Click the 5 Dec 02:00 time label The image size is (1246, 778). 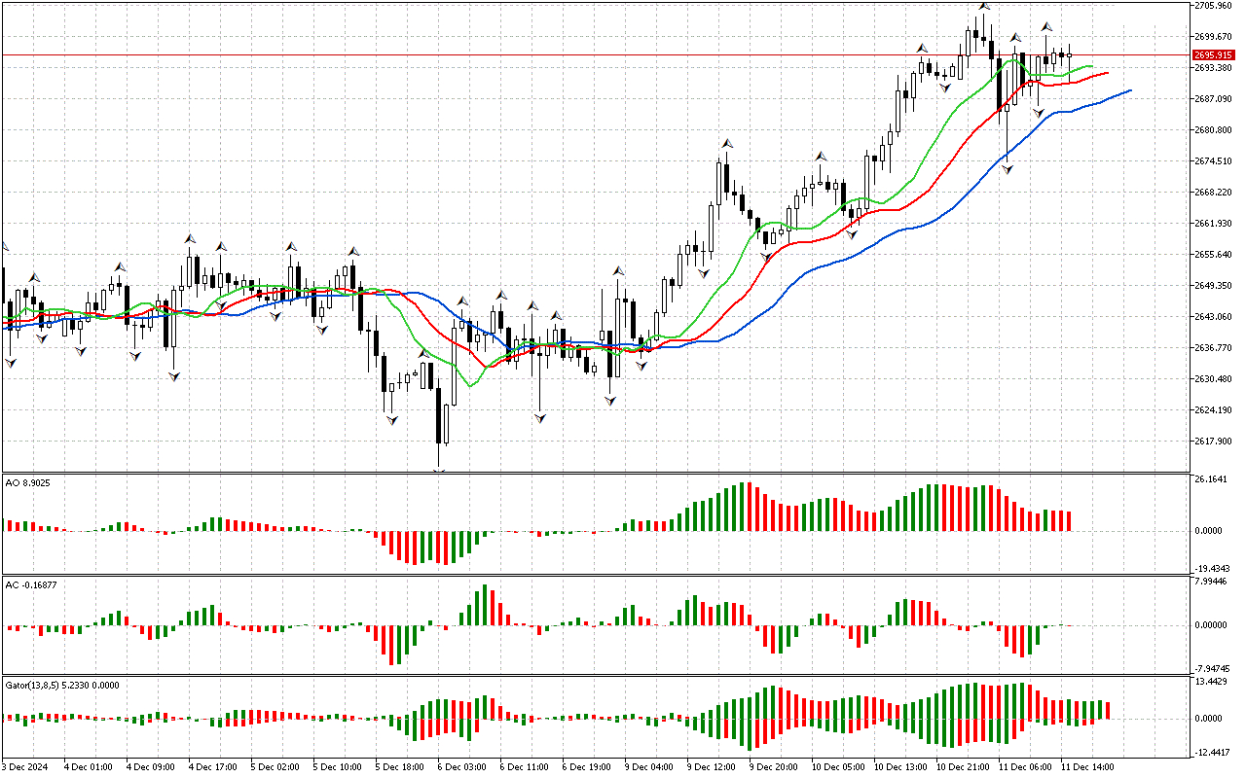tap(275, 767)
